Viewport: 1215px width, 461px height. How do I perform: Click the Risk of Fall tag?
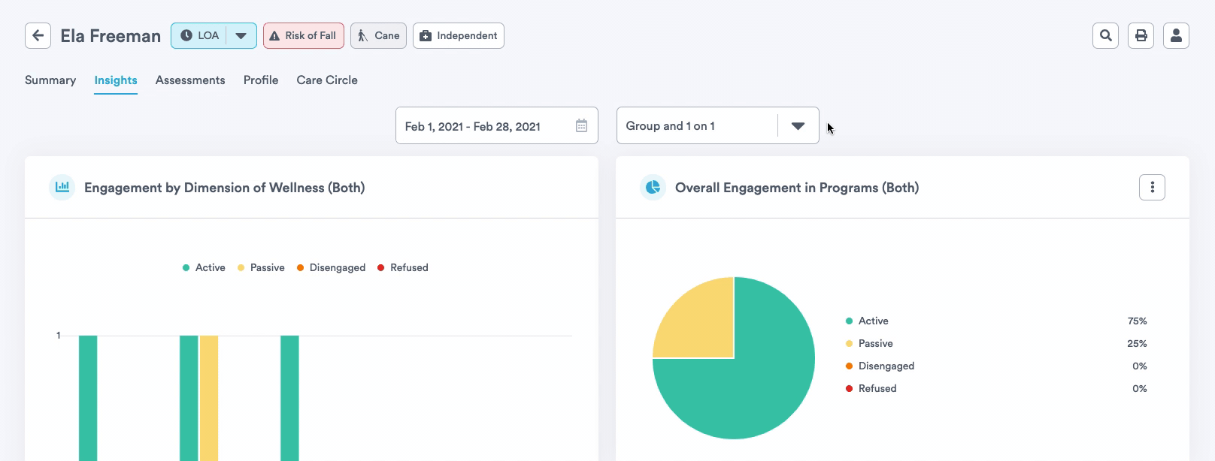(x=304, y=36)
